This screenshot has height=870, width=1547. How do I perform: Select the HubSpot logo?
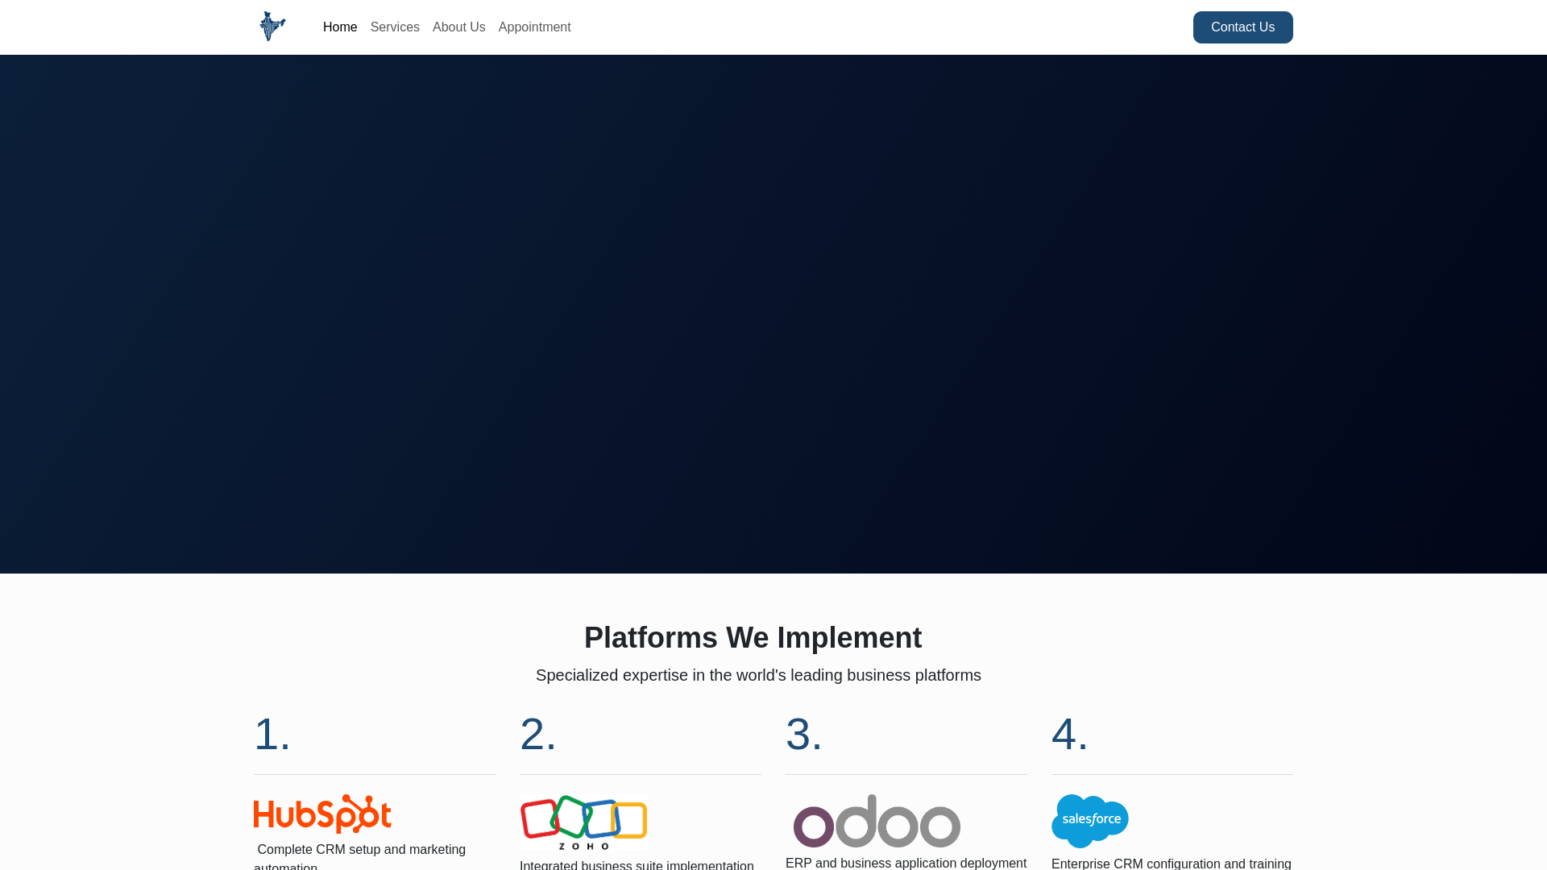coord(322,814)
